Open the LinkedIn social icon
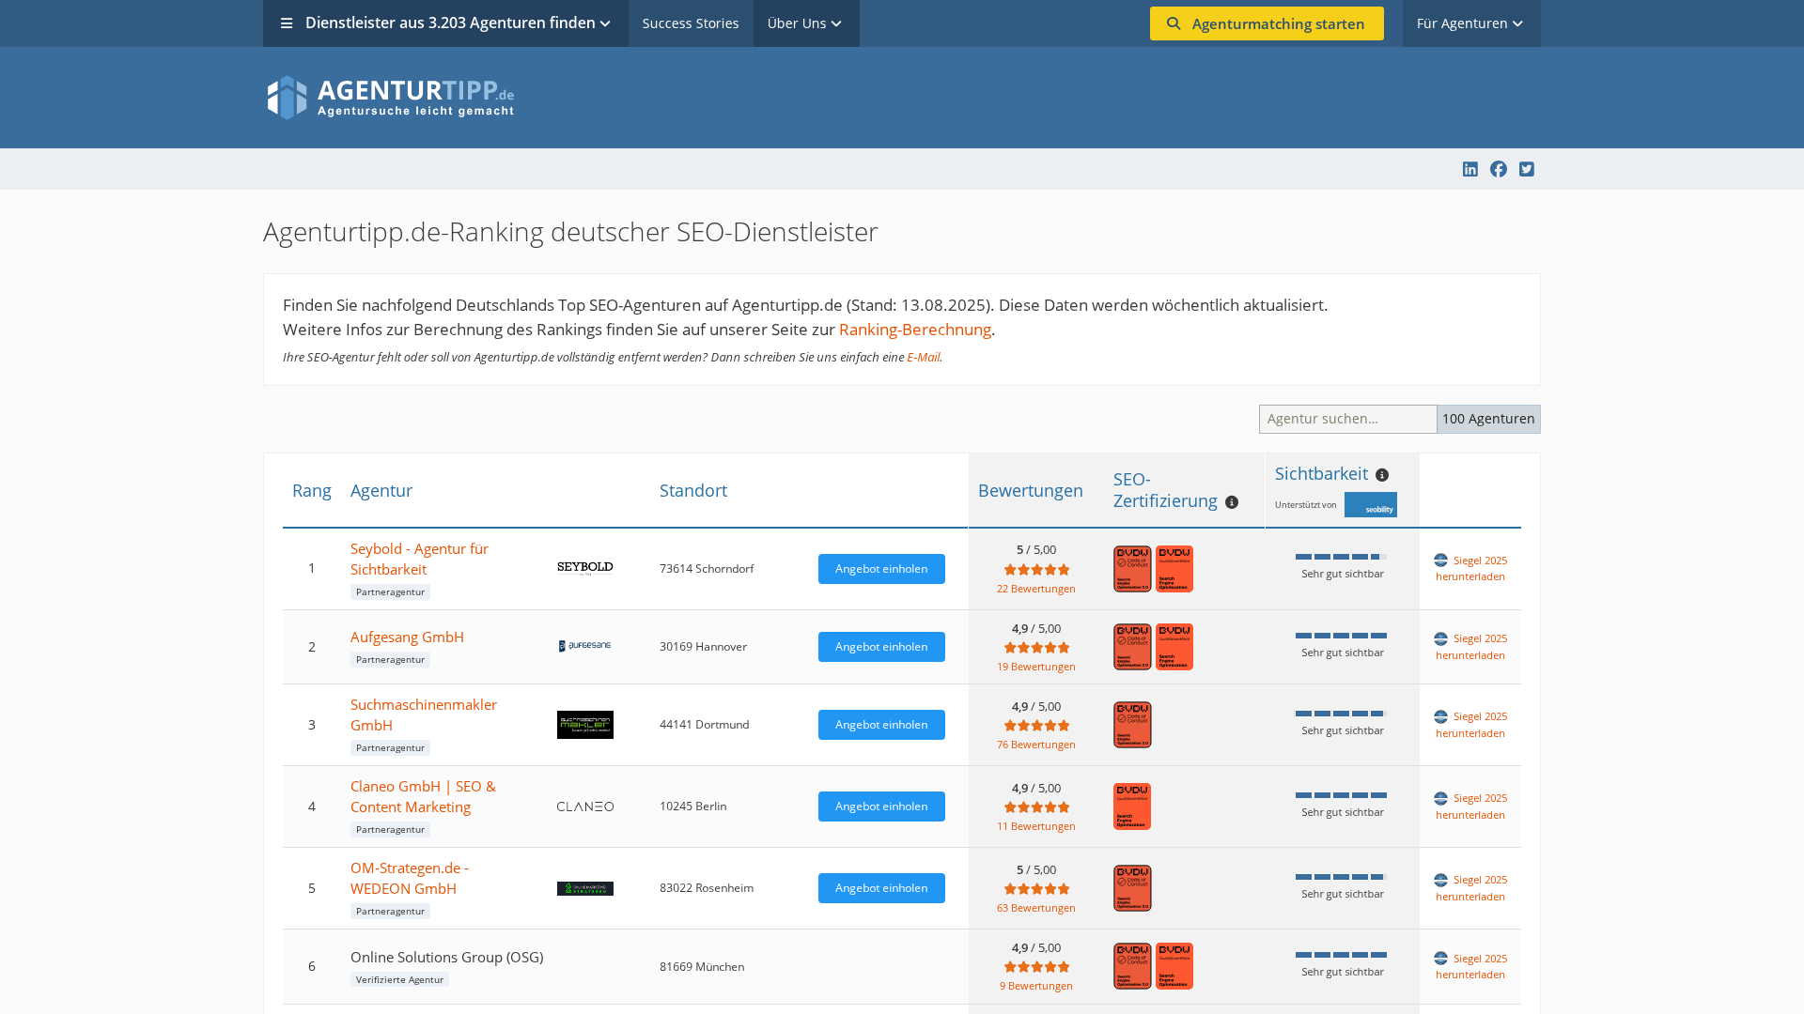The image size is (1804, 1014). pyautogui.click(x=1470, y=169)
